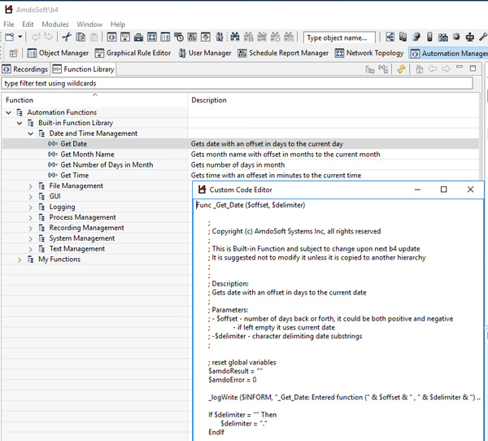Open the File menu
Screen dimensions: 488x441
[9, 24]
